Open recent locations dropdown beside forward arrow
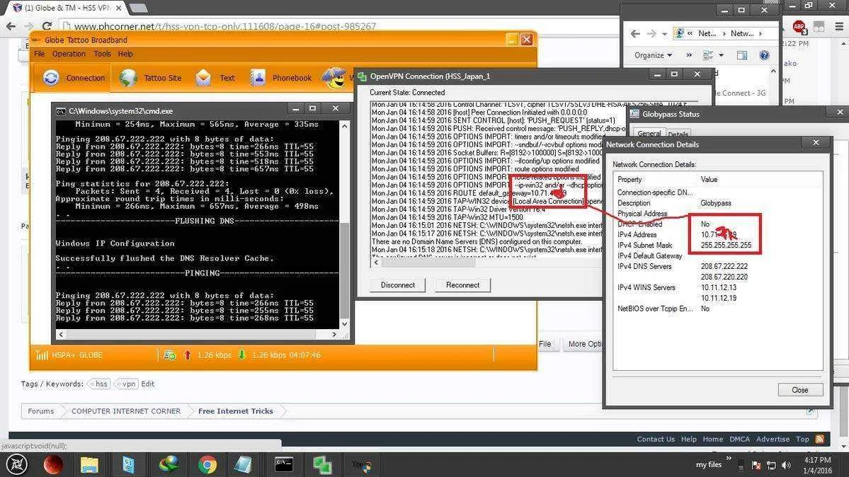The image size is (849, 477). pyautogui.click(x=664, y=34)
